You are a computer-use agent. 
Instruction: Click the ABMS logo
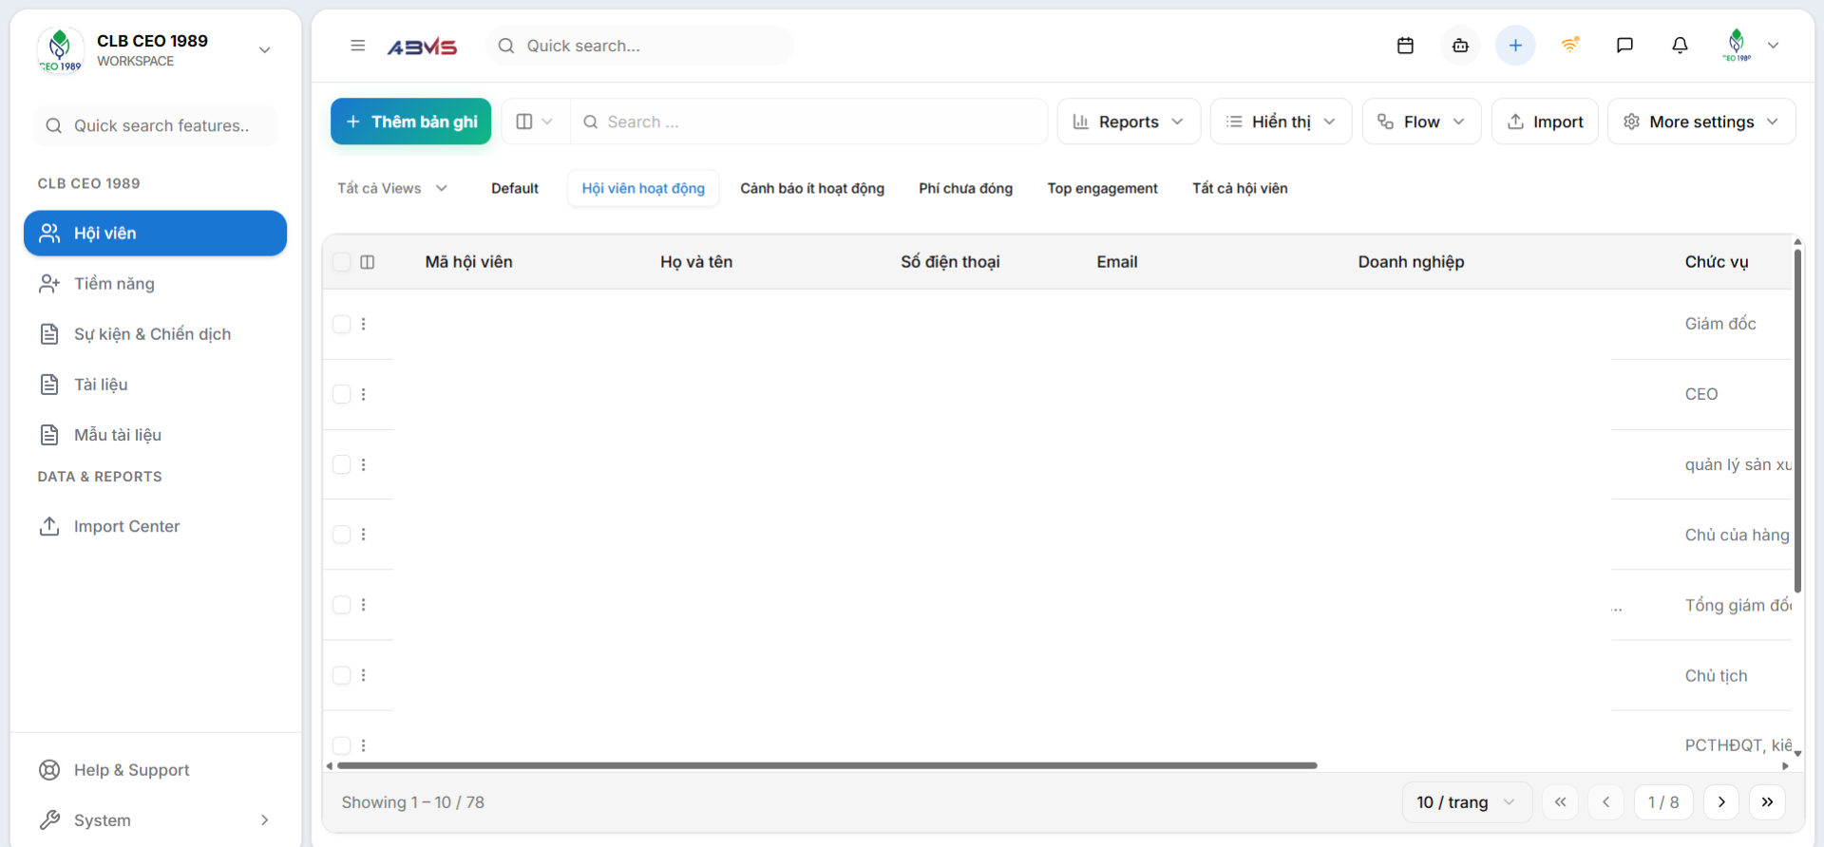pos(422,47)
